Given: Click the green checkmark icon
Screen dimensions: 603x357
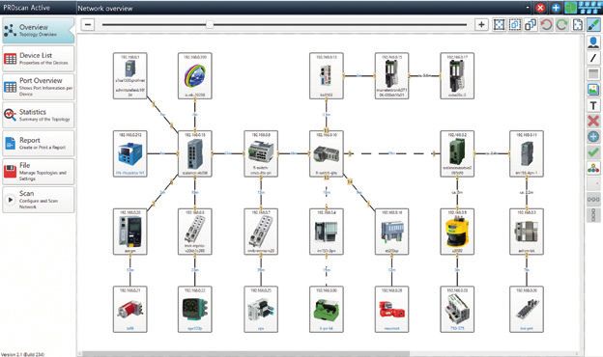Looking at the screenshot, I should pyautogui.click(x=593, y=152).
